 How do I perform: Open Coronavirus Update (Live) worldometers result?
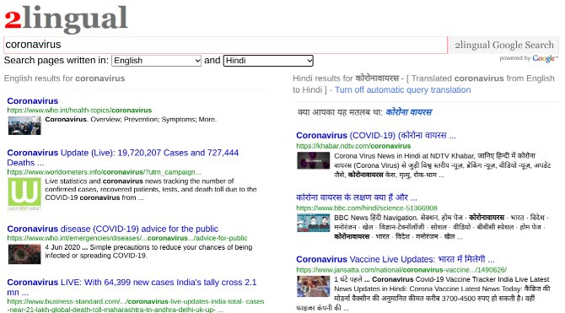click(x=122, y=158)
